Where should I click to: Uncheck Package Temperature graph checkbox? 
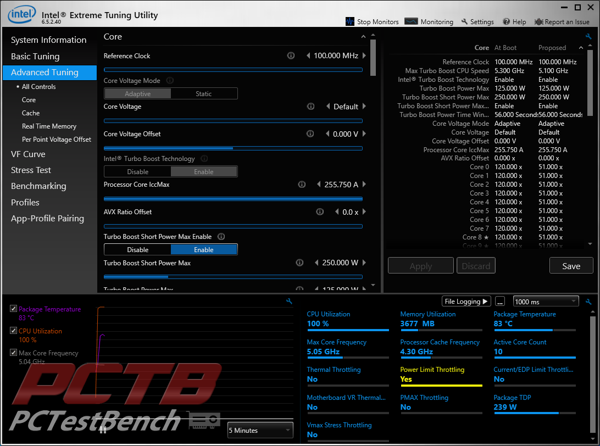pos(13,308)
